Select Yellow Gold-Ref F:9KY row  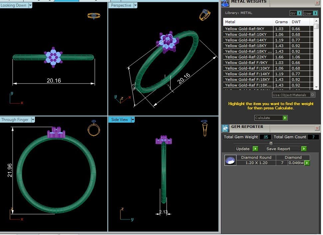pos(268,63)
